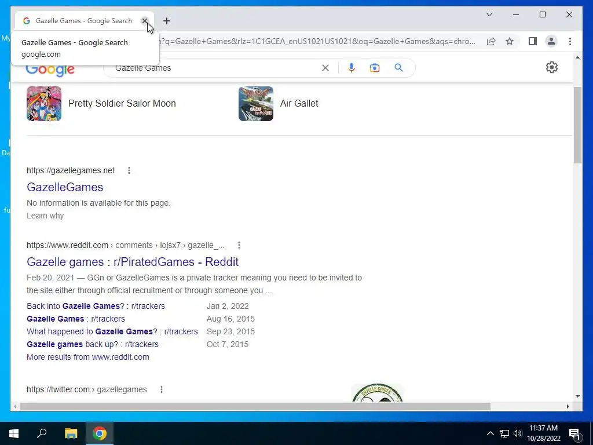593x445 pixels.
Task: Open the tab search chevron
Action: (x=489, y=14)
